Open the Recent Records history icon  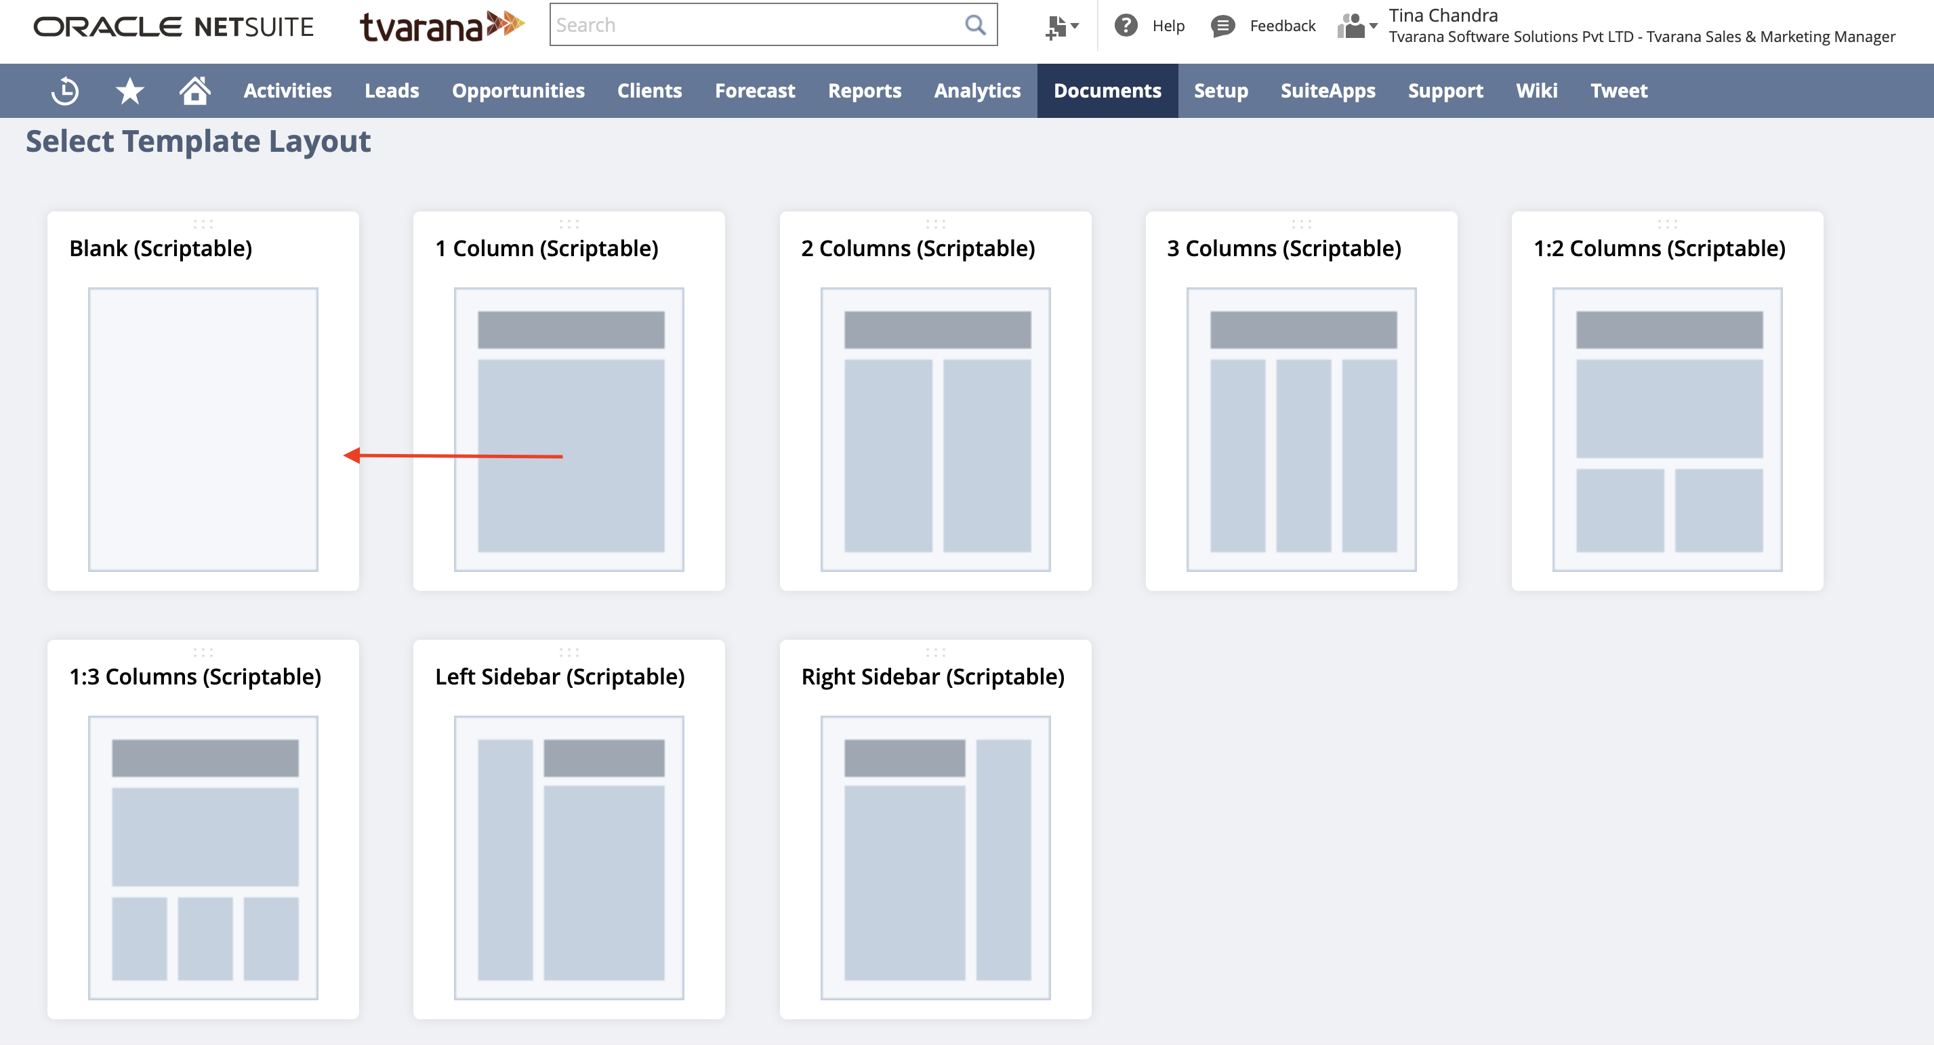65,91
